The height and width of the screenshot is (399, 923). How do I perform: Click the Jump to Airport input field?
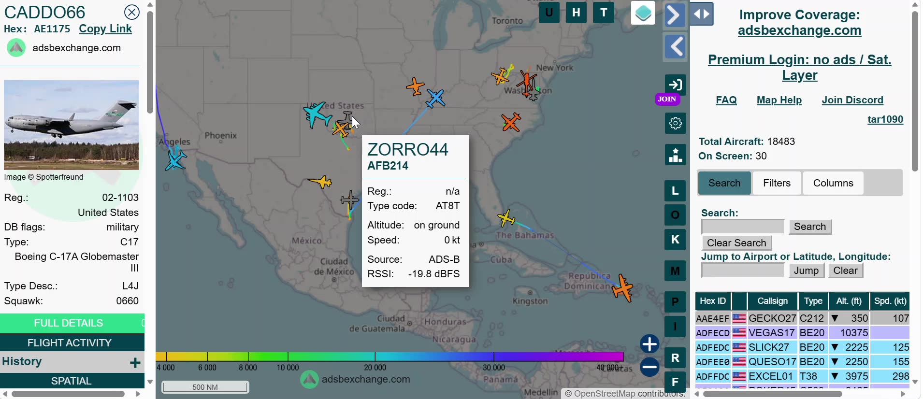click(x=743, y=271)
